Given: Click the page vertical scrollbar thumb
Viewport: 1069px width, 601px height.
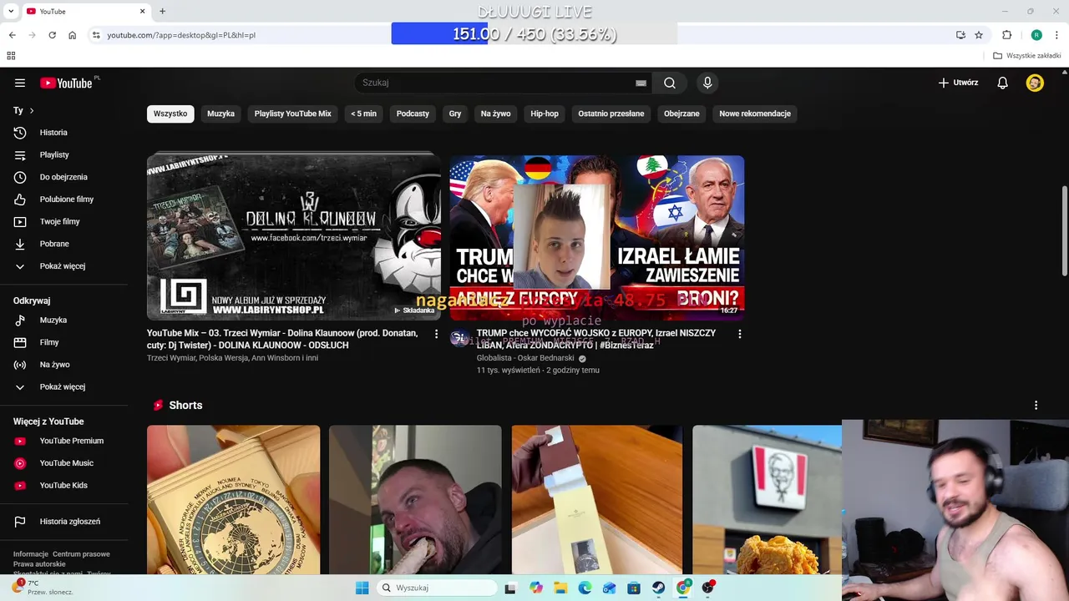Looking at the screenshot, I should pos(1064,230).
